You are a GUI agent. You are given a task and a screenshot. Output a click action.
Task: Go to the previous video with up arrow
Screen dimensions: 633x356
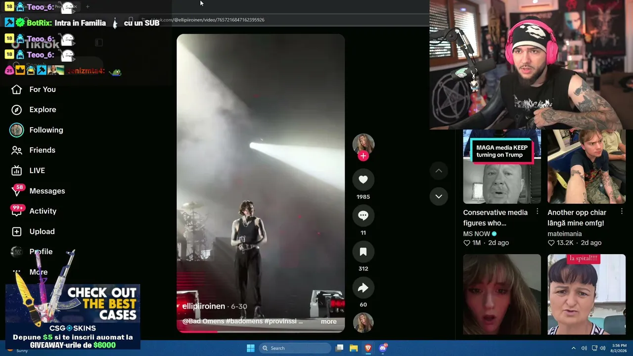pos(439,171)
